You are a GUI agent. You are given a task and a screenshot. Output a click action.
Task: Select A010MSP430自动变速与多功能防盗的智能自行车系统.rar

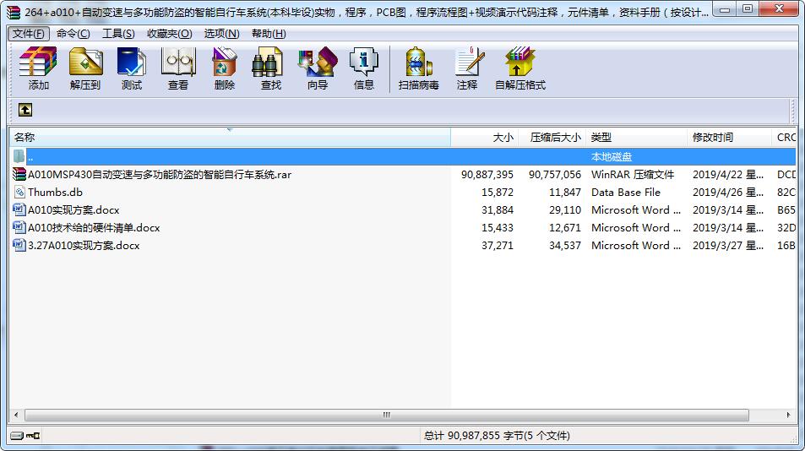160,175
